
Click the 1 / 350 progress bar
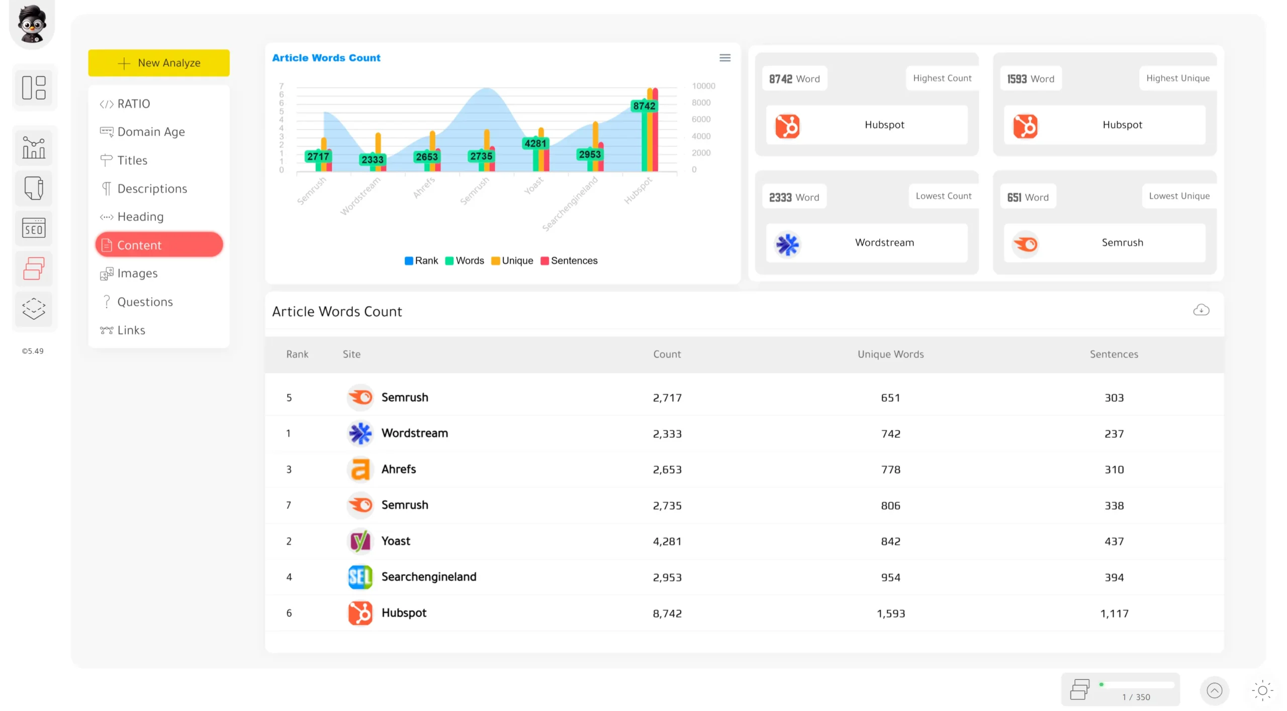click(1136, 684)
